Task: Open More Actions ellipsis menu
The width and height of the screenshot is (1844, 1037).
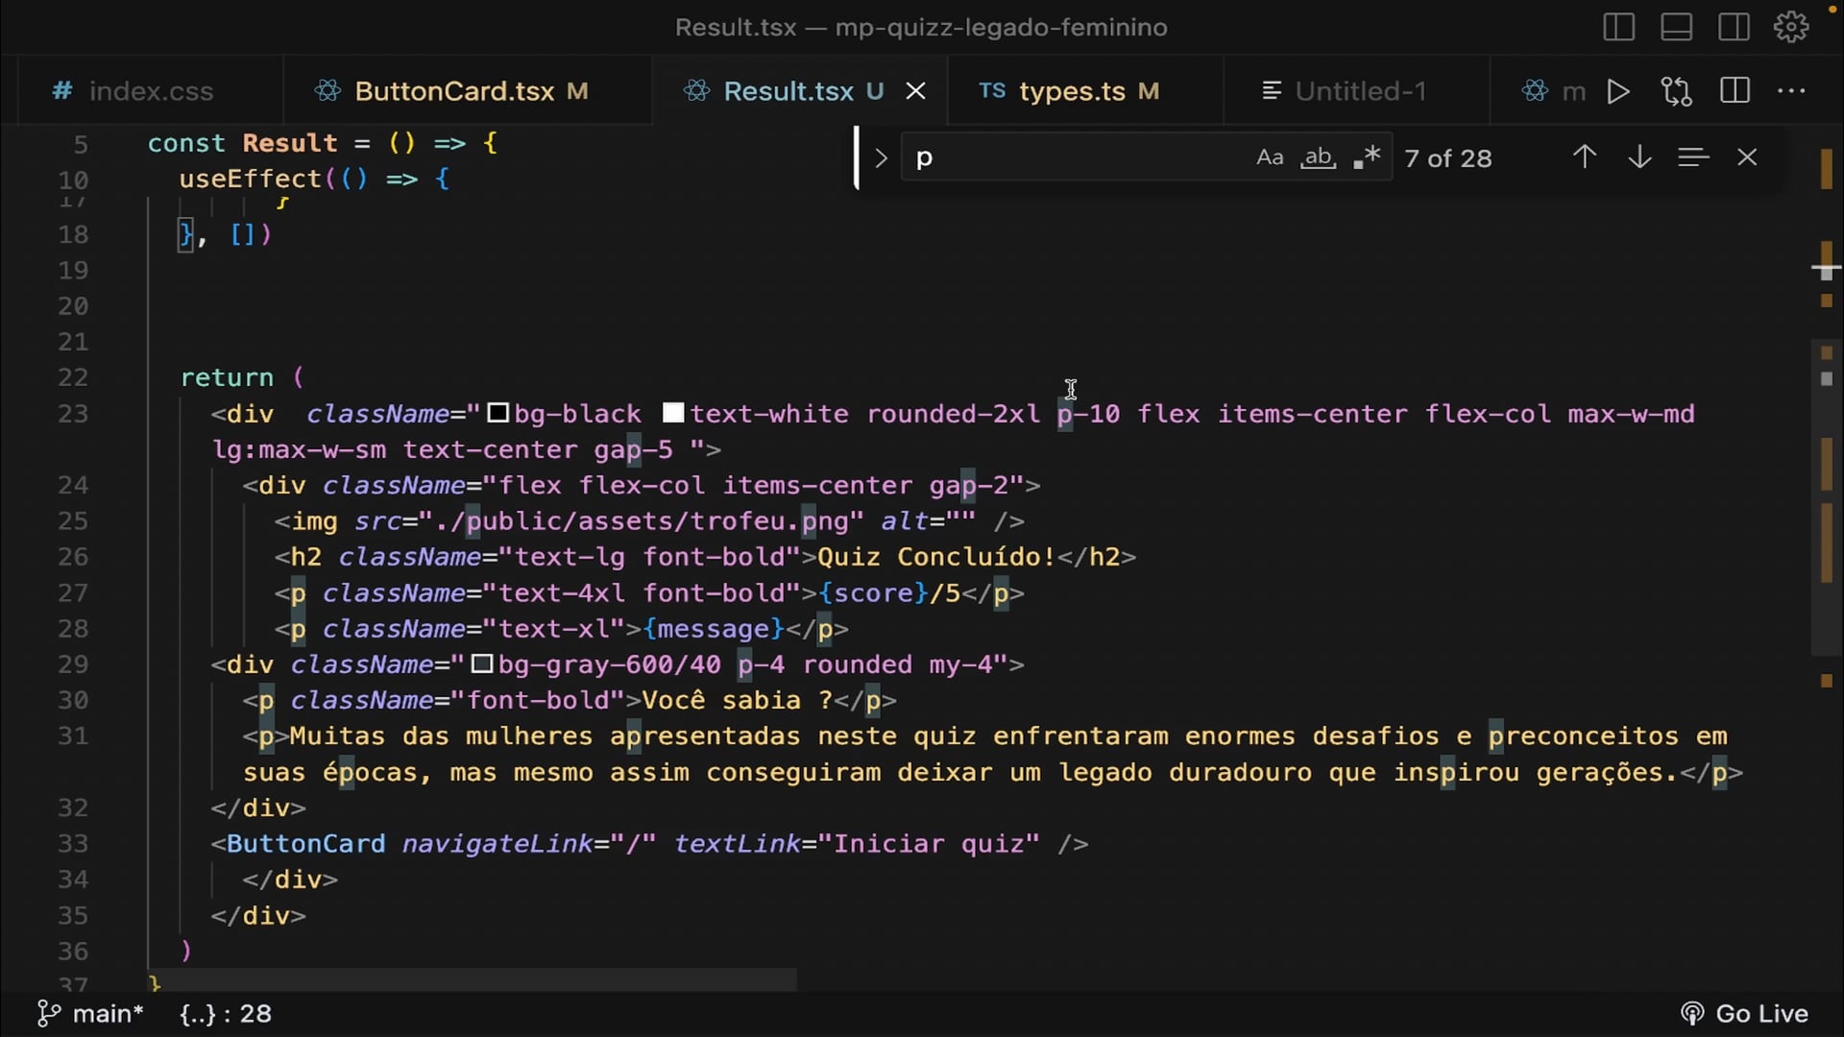Action: [1791, 91]
